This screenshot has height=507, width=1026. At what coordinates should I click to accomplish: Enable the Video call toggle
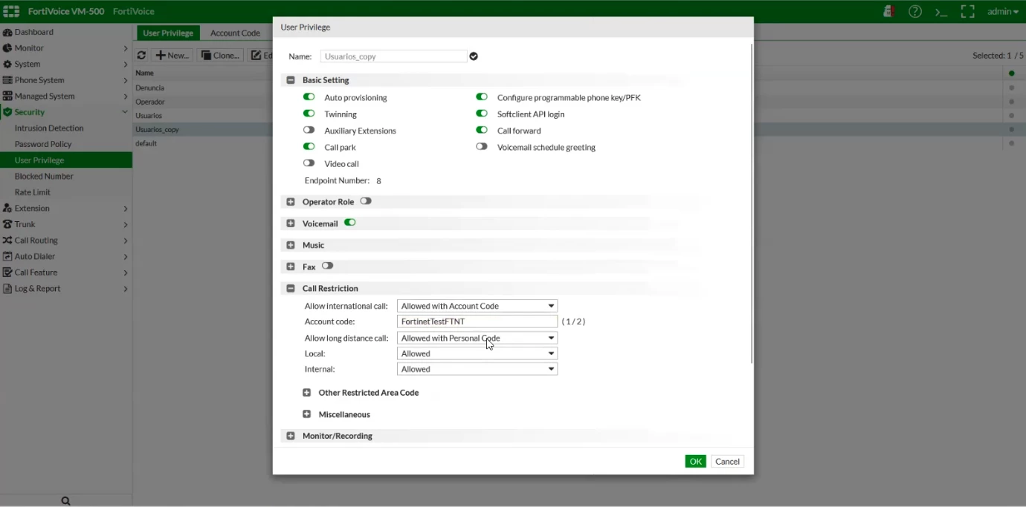click(309, 163)
